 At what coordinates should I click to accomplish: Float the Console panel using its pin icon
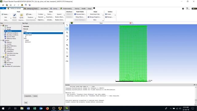pyautogui.click(x=194, y=85)
